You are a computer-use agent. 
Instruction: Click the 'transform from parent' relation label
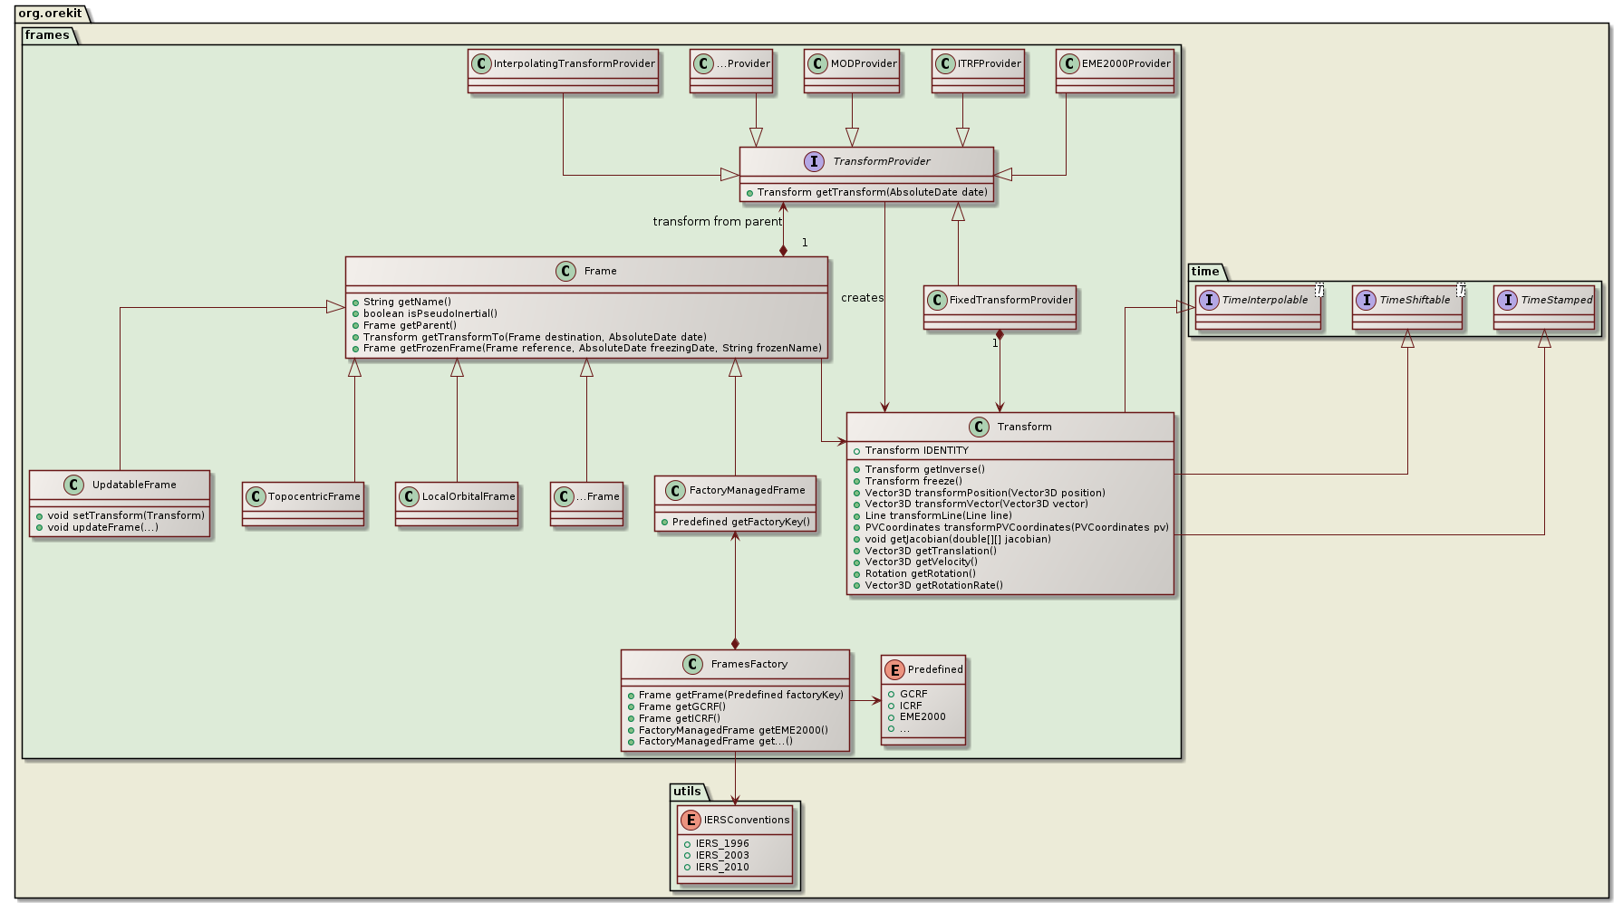pyautogui.click(x=717, y=222)
